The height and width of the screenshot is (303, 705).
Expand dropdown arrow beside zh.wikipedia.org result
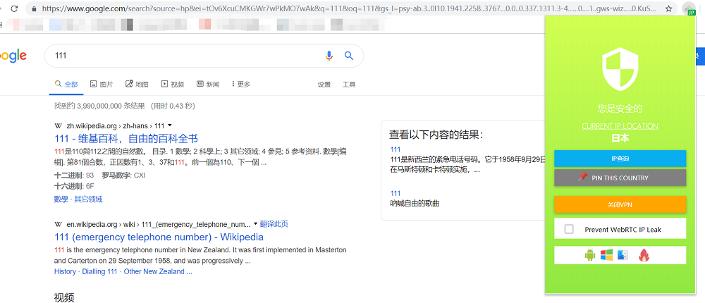click(169, 126)
